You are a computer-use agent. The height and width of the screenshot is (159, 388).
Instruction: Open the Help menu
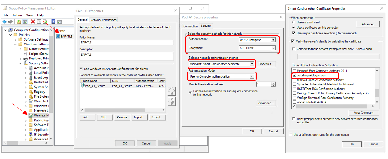pos(40,15)
